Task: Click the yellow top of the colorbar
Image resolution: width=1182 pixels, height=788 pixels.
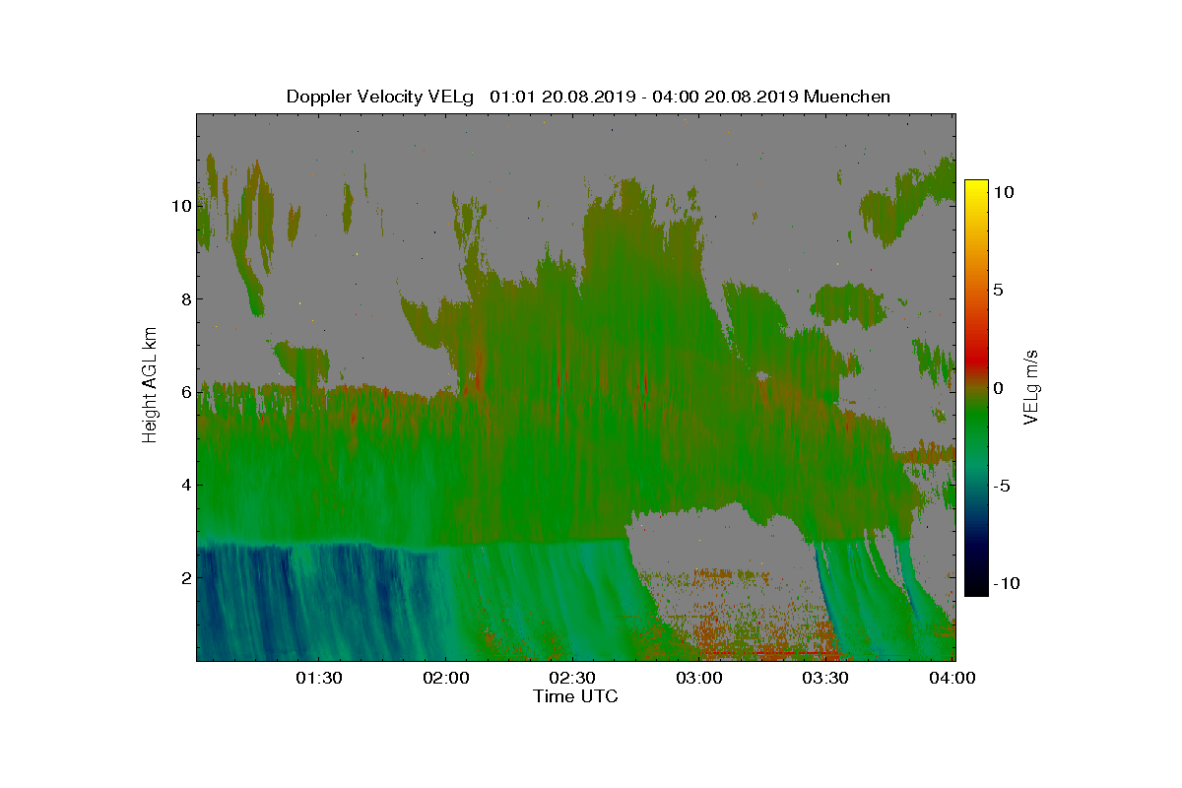Action: (975, 189)
